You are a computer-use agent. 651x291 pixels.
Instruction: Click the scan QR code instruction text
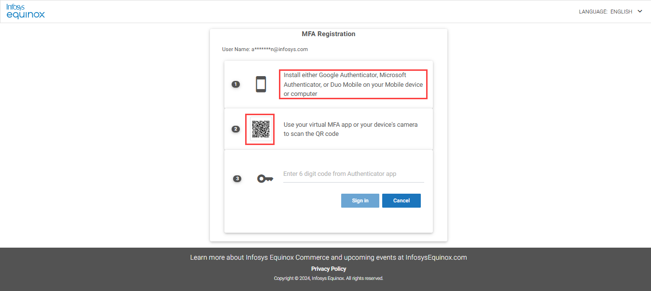coord(350,129)
